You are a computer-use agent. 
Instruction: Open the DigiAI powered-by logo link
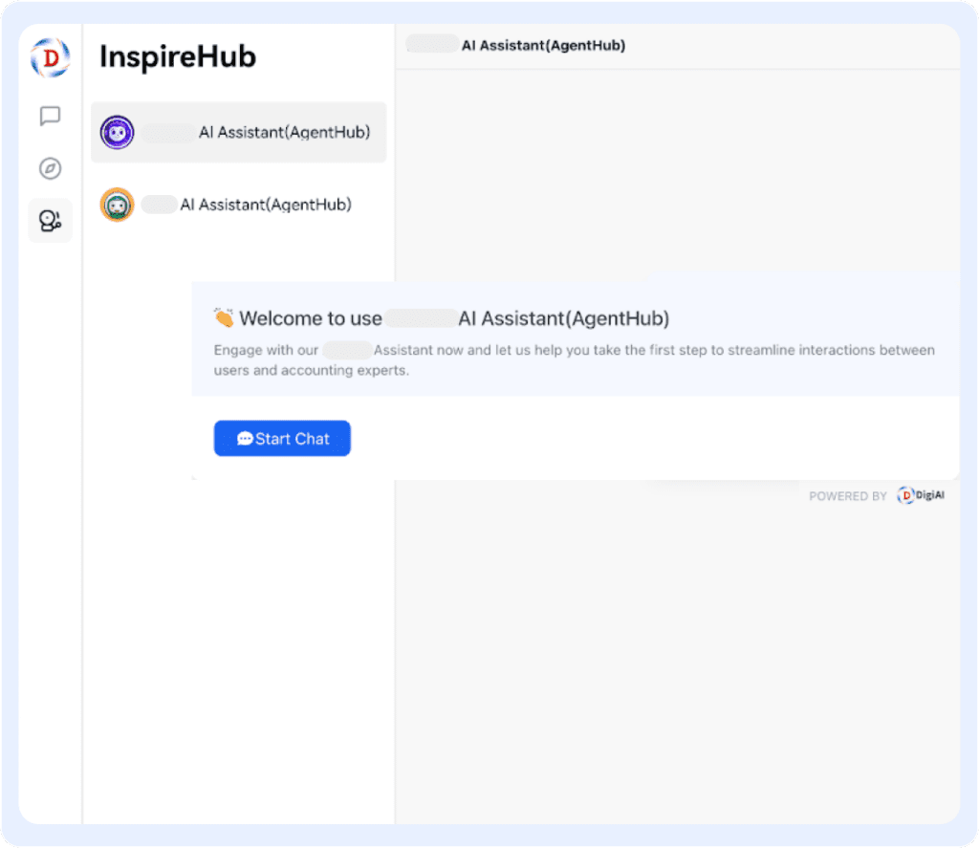click(x=921, y=495)
